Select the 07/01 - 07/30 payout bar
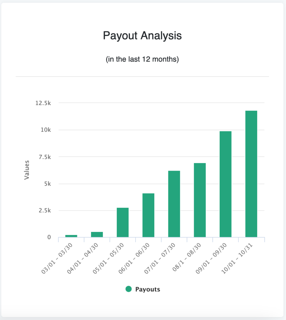 click(x=174, y=204)
